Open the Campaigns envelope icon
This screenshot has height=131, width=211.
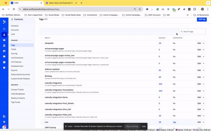pyautogui.click(x=4, y=40)
